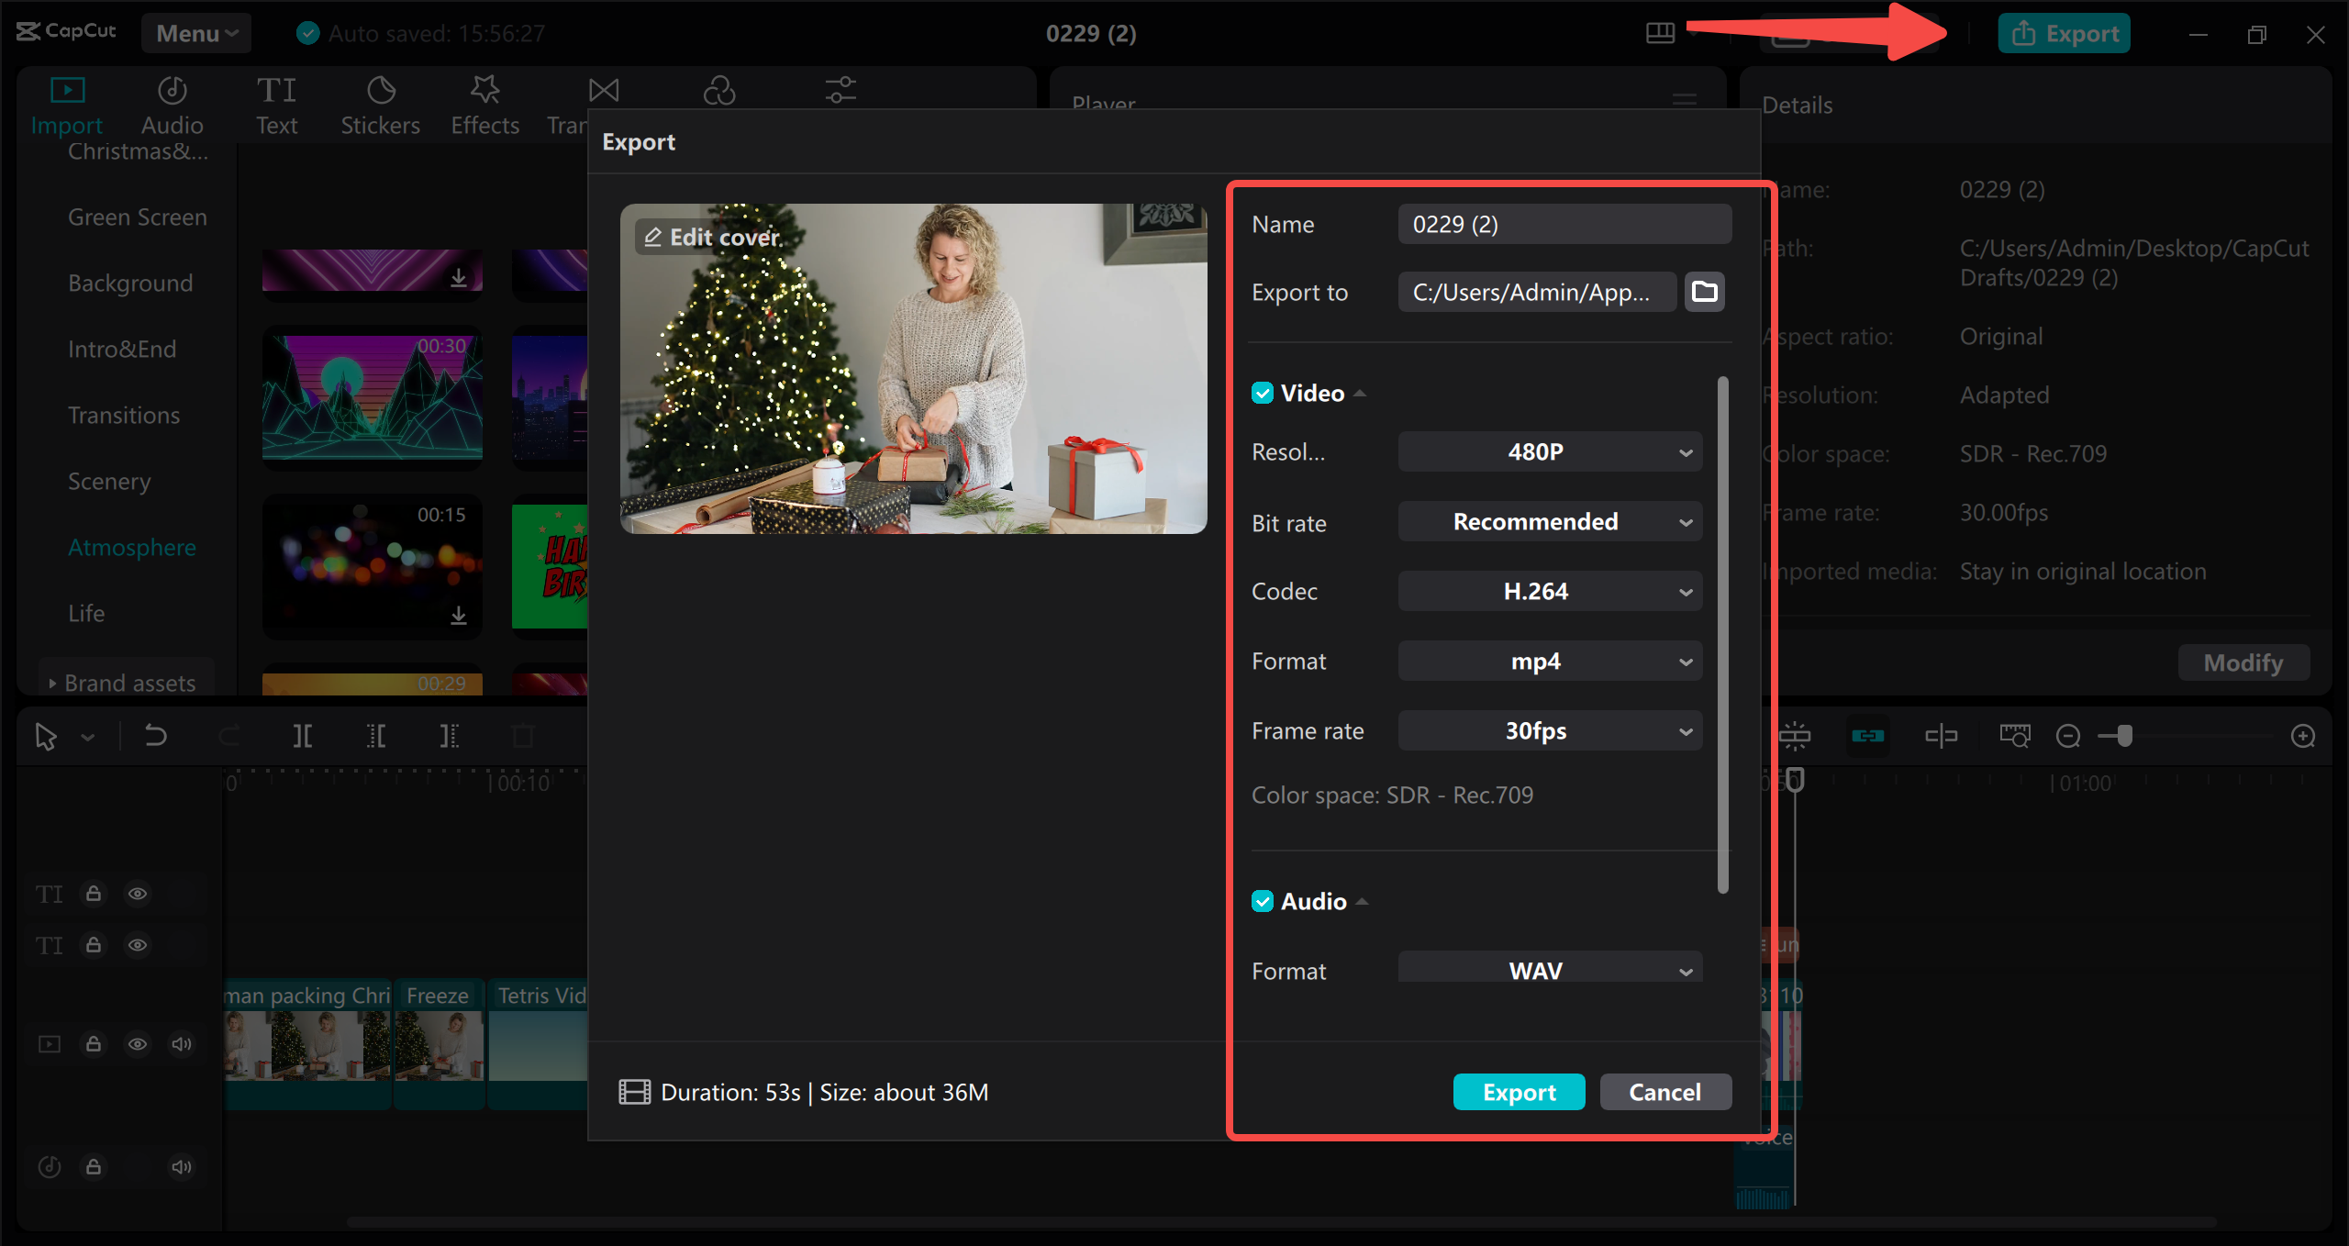This screenshot has width=2349, height=1246.
Task: Select the Split tool icon in timeline toolbar
Action: coord(302,736)
